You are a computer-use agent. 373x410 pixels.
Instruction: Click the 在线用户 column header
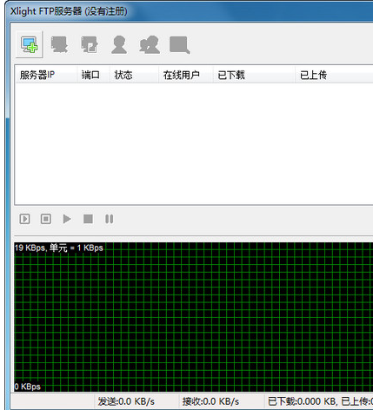click(x=186, y=75)
